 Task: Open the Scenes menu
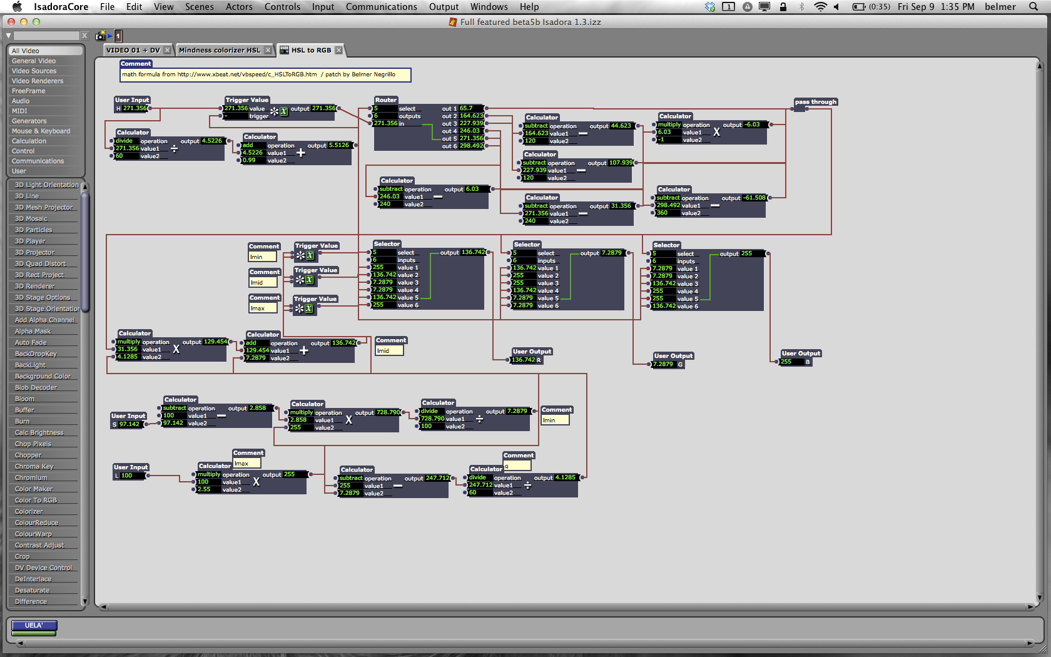click(199, 7)
